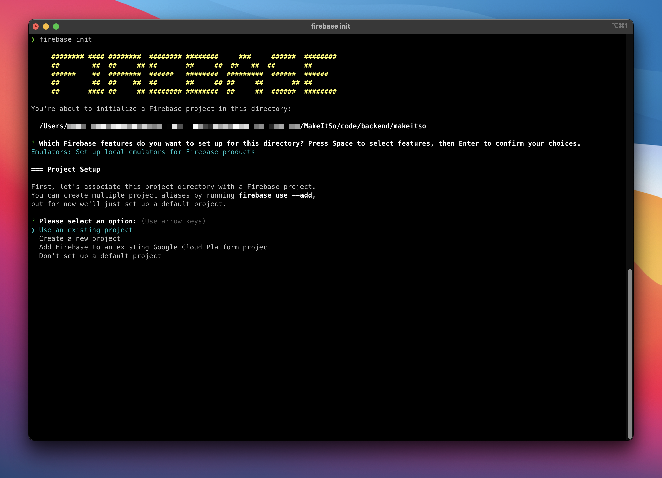Click the yellow minimize window button
Screen dimensions: 662x478
[x=46, y=26]
